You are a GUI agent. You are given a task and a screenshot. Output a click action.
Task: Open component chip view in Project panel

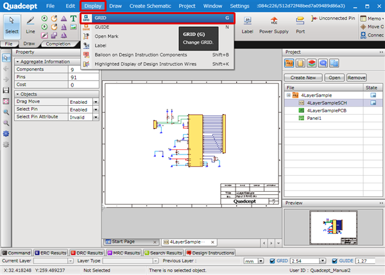[x=300, y=63]
